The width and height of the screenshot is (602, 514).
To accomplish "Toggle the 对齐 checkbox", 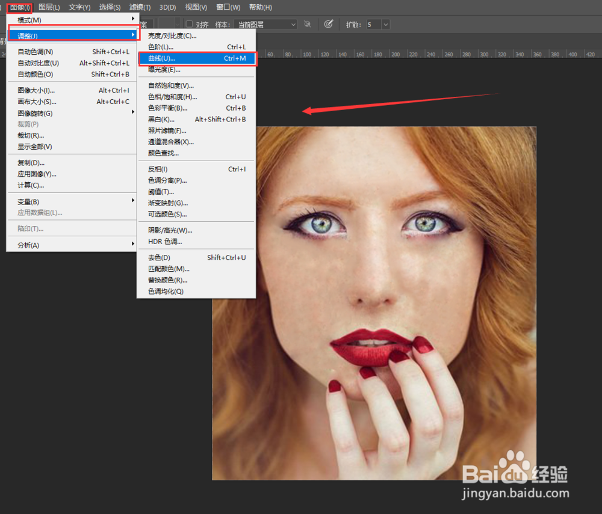I will (189, 24).
